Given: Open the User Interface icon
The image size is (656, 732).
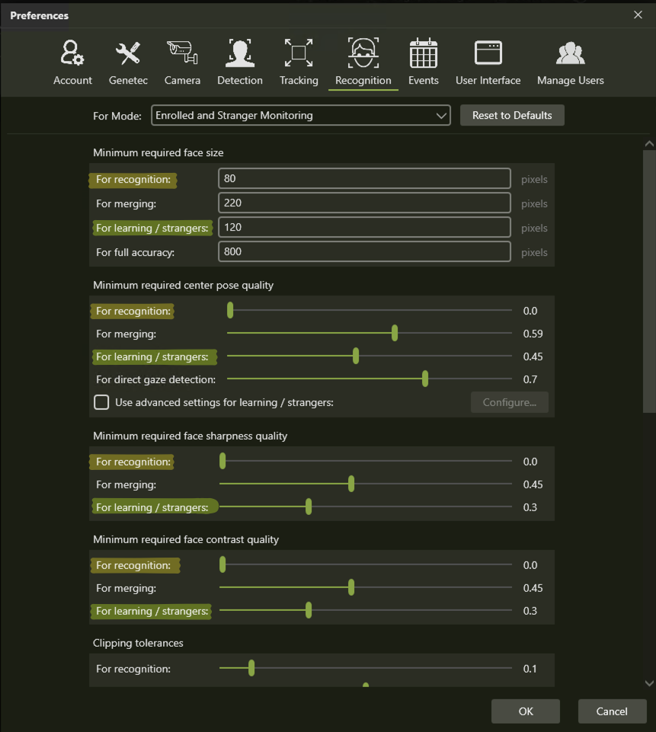Looking at the screenshot, I should point(488,53).
